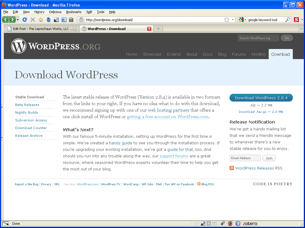Open the dropdown beside the red S icon
The image size is (305, 228).
coord(302,20)
